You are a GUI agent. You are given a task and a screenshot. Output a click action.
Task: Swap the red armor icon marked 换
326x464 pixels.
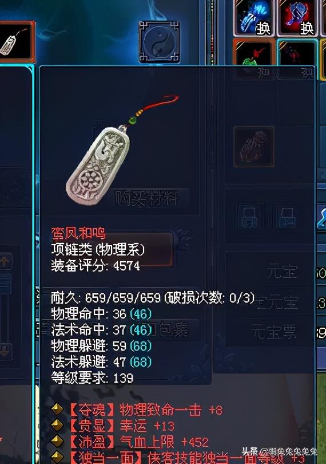(x=297, y=18)
